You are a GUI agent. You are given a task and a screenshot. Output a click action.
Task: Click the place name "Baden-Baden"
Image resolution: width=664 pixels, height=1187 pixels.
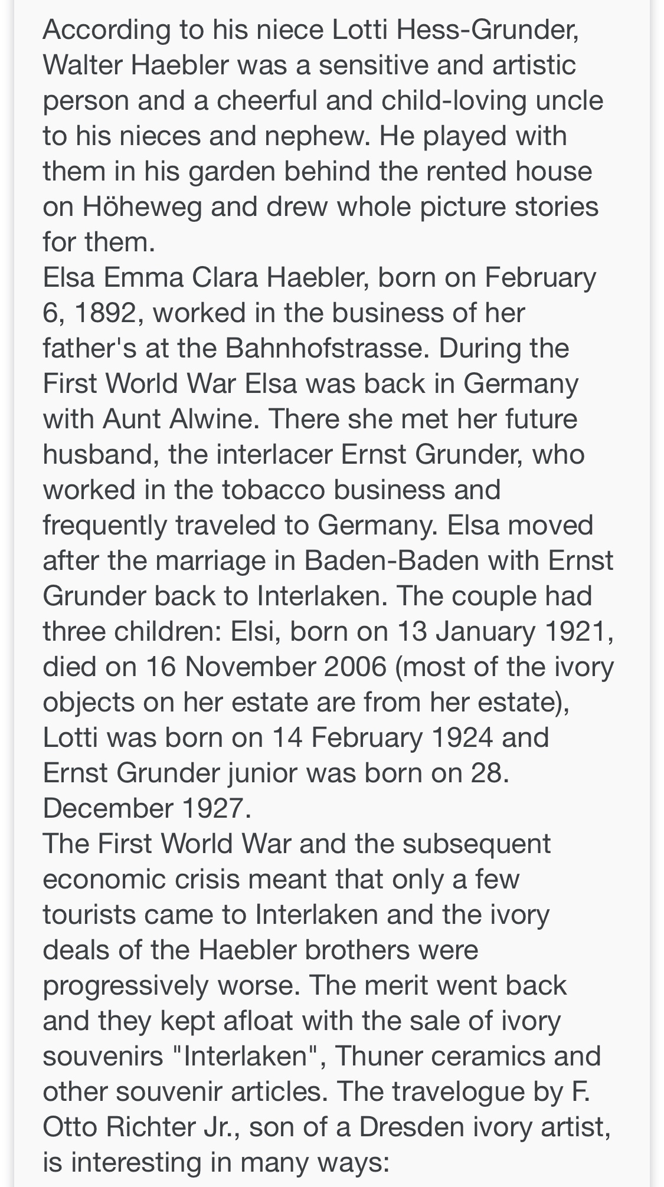pos(391,560)
